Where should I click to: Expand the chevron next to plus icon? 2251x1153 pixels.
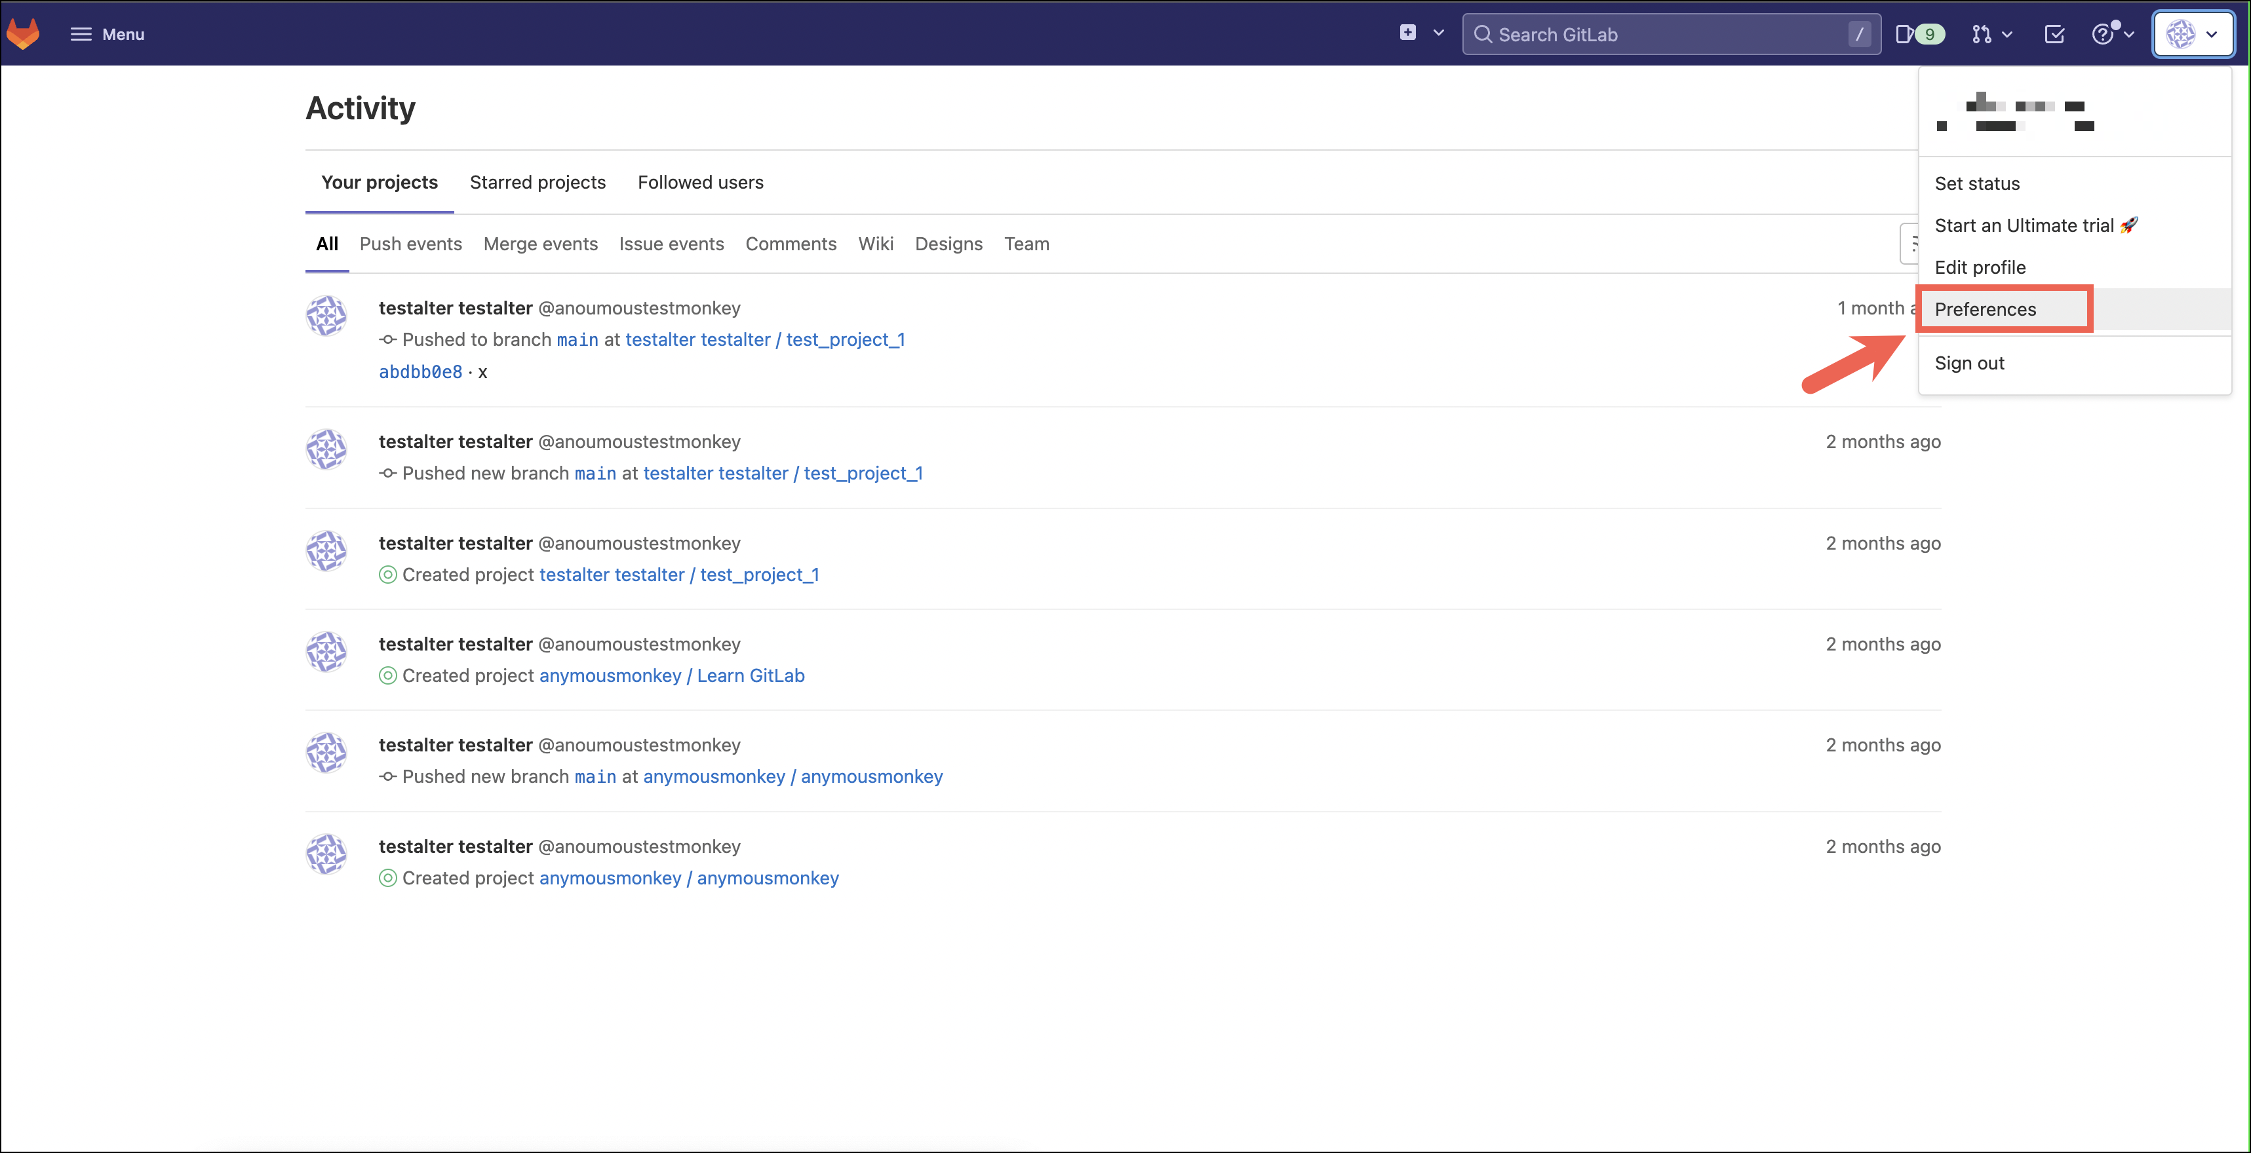point(1438,33)
